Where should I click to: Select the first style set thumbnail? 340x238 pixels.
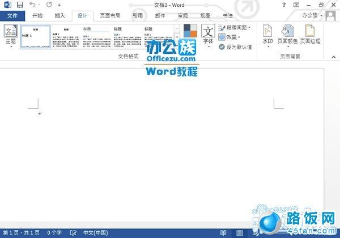[36, 36]
